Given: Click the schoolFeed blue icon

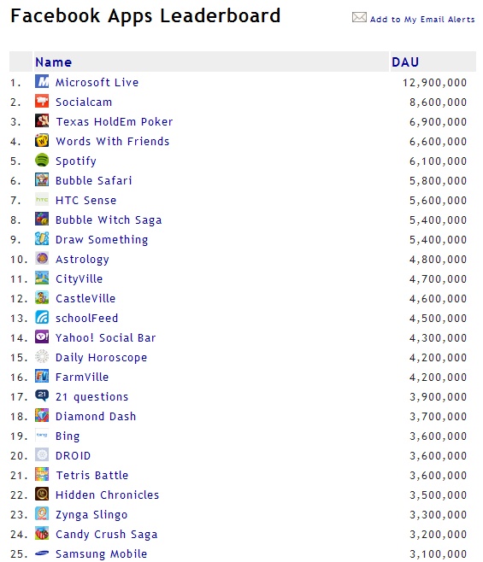Looking at the screenshot, I should [42, 317].
